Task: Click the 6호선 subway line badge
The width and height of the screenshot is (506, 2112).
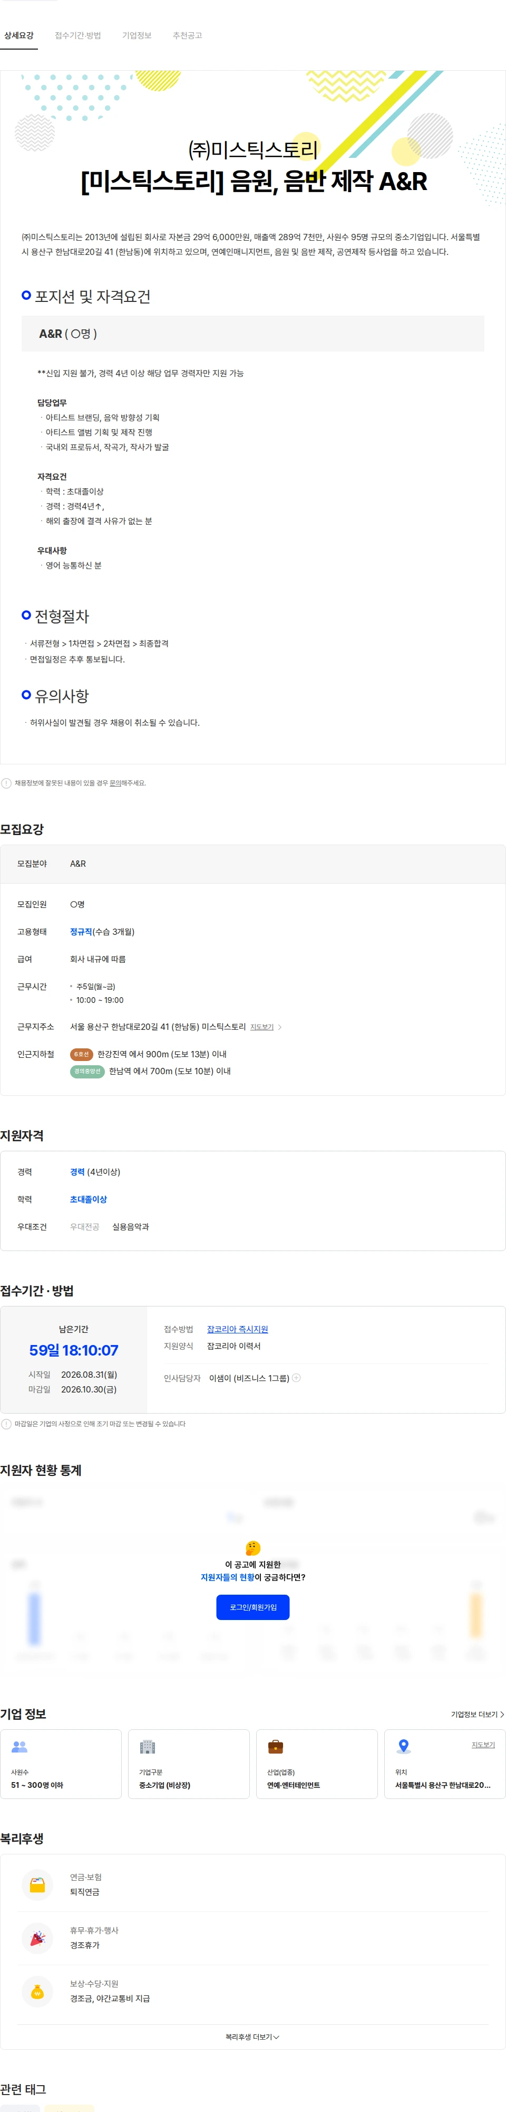Action: click(81, 1054)
